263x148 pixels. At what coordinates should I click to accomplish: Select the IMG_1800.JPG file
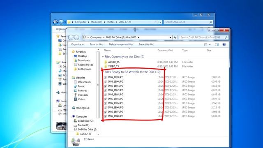point(115,81)
